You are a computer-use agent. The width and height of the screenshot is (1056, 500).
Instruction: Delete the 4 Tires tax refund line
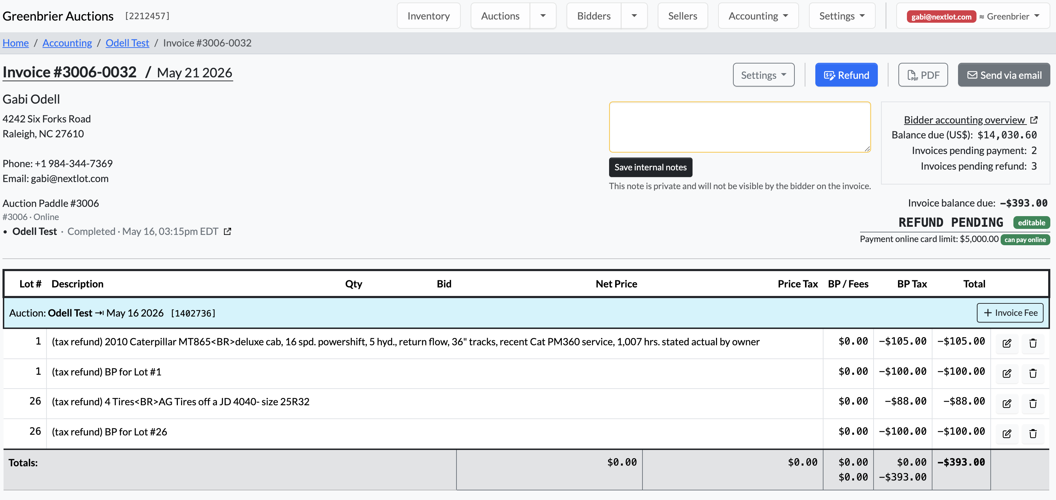click(x=1033, y=403)
